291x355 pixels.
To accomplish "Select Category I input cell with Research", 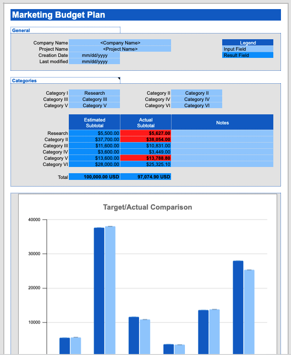I will (95, 93).
